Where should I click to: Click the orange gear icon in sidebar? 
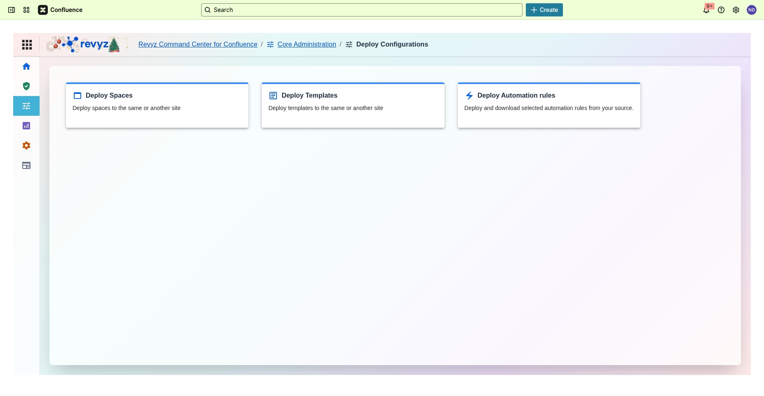tap(26, 145)
